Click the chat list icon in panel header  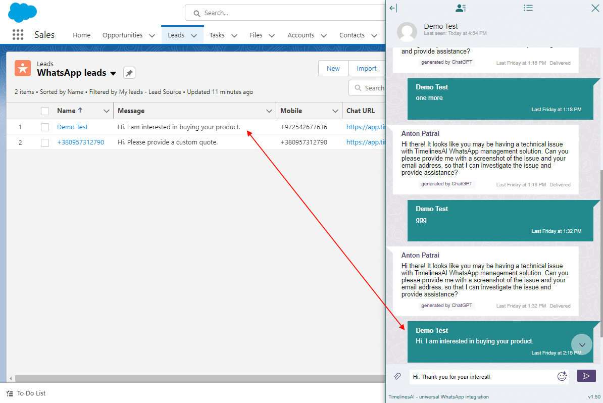pos(528,8)
